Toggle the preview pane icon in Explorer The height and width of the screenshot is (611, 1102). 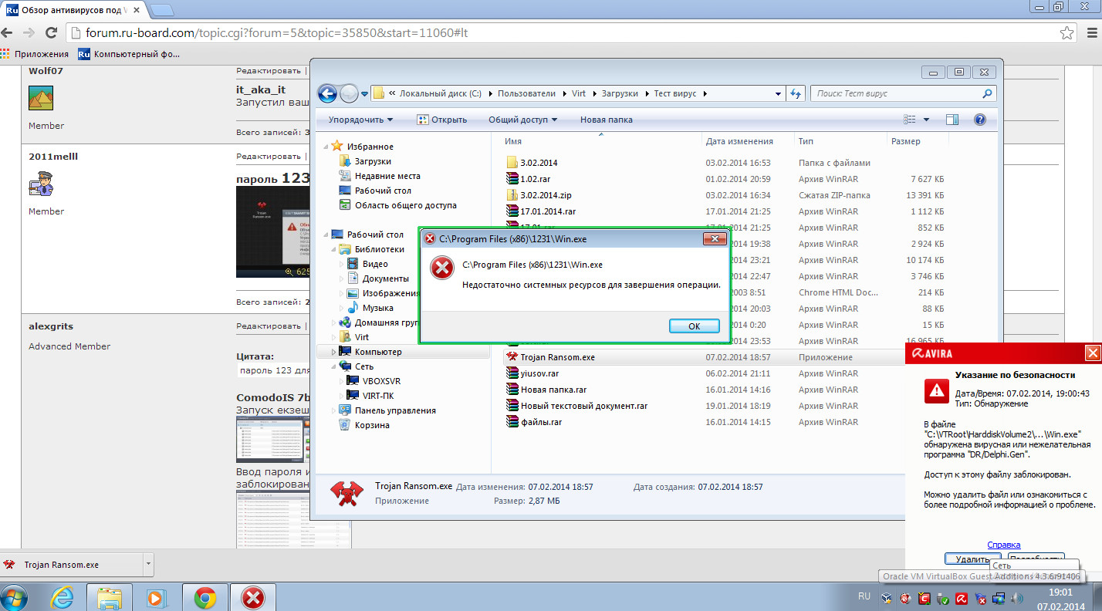click(x=952, y=120)
